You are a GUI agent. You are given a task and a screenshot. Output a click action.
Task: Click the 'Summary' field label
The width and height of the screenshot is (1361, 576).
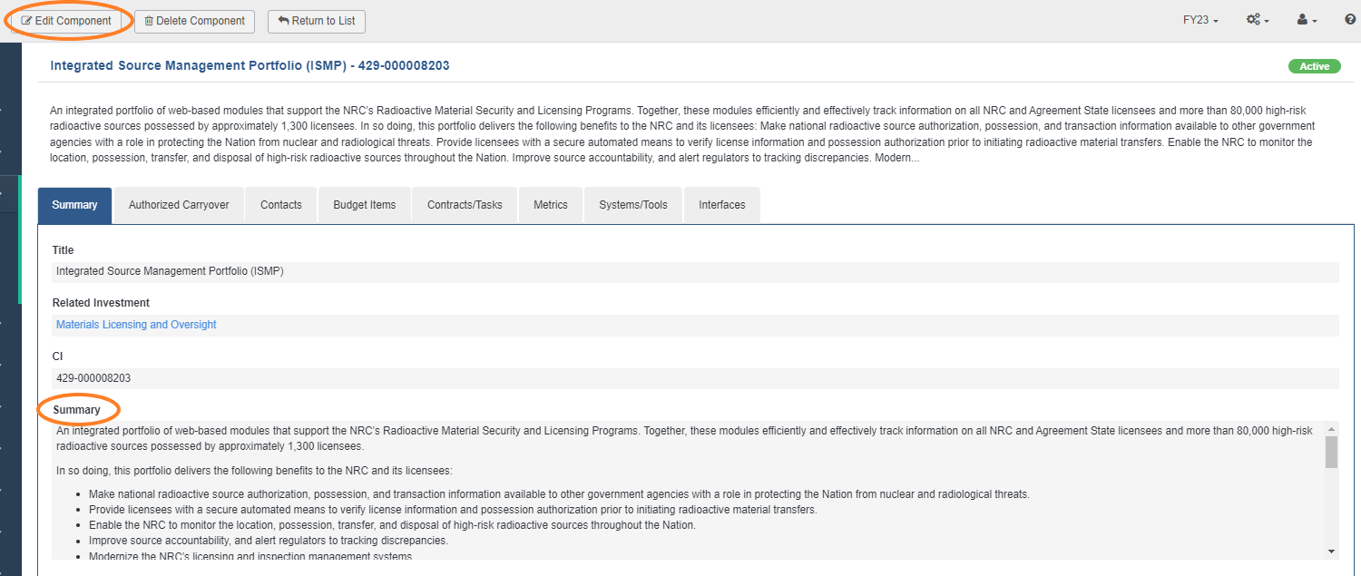(x=76, y=410)
